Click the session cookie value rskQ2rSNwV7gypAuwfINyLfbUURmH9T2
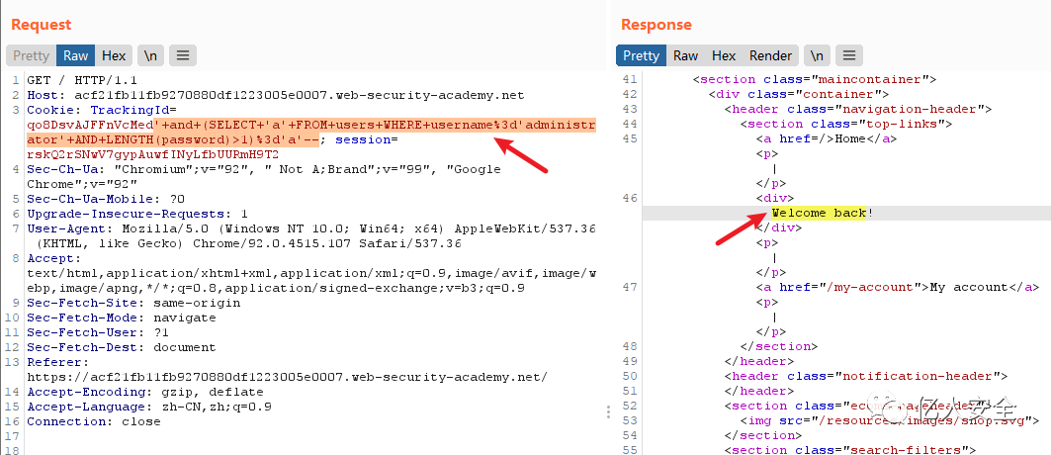1051x455 pixels. pyautogui.click(x=151, y=154)
